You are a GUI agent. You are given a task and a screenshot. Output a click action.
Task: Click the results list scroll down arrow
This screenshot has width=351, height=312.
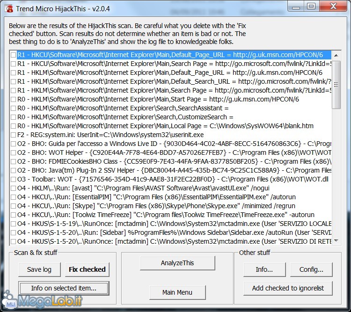[x=336, y=240]
